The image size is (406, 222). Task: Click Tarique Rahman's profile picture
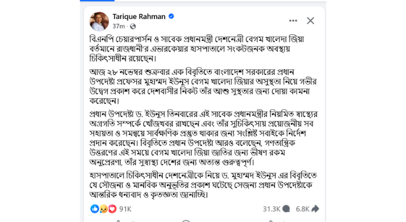tap(99, 21)
